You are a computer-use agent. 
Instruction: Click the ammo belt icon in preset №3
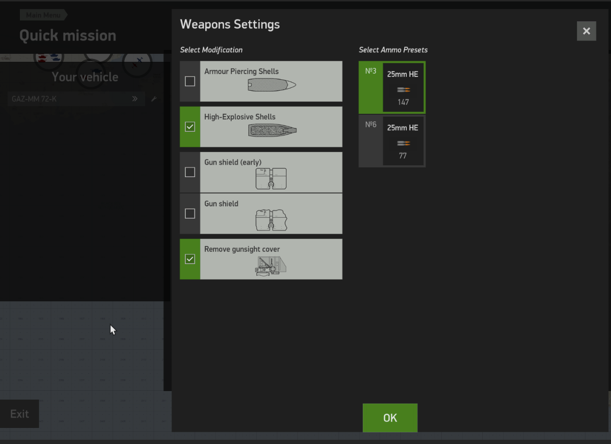click(x=403, y=89)
